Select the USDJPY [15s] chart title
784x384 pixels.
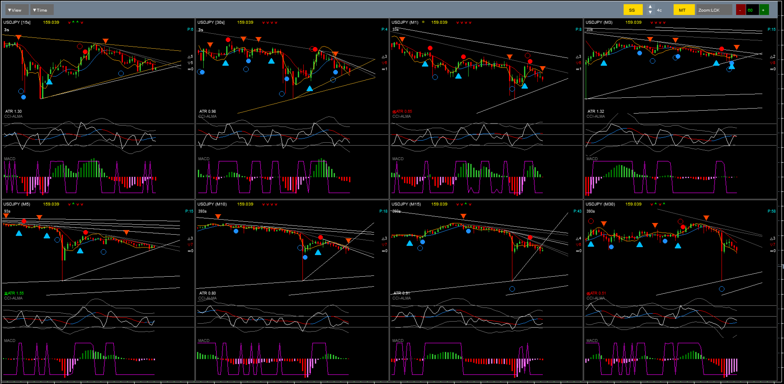[x=17, y=22]
